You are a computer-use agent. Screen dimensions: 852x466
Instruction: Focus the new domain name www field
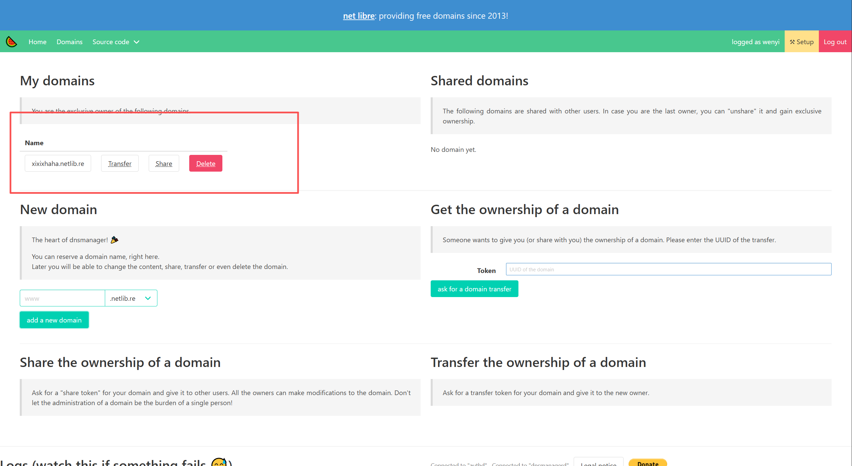click(x=62, y=298)
